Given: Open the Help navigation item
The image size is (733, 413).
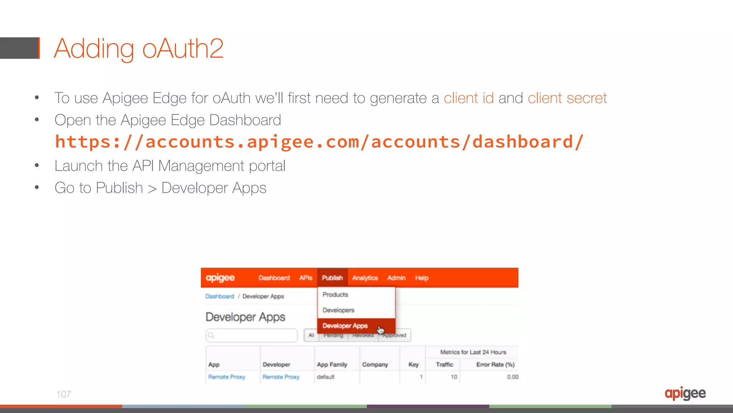Looking at the screenshot, I should pyautogui.click(x=422, y=278).
